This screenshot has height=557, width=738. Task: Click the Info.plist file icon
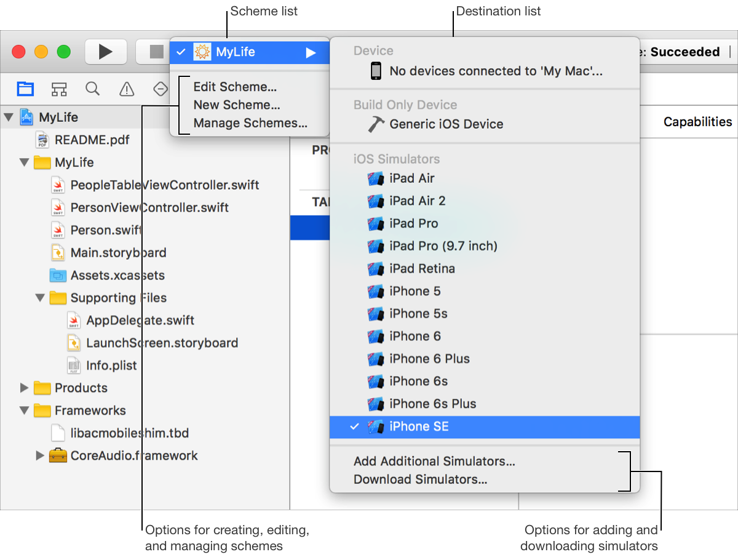(x=74, y=365)
